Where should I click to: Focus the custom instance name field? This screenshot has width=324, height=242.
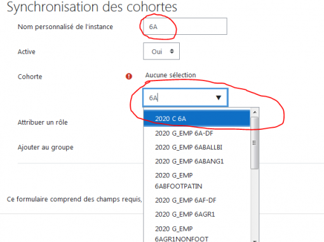185,27
